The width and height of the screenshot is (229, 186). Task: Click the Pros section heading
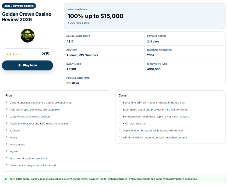click(9, 95)
